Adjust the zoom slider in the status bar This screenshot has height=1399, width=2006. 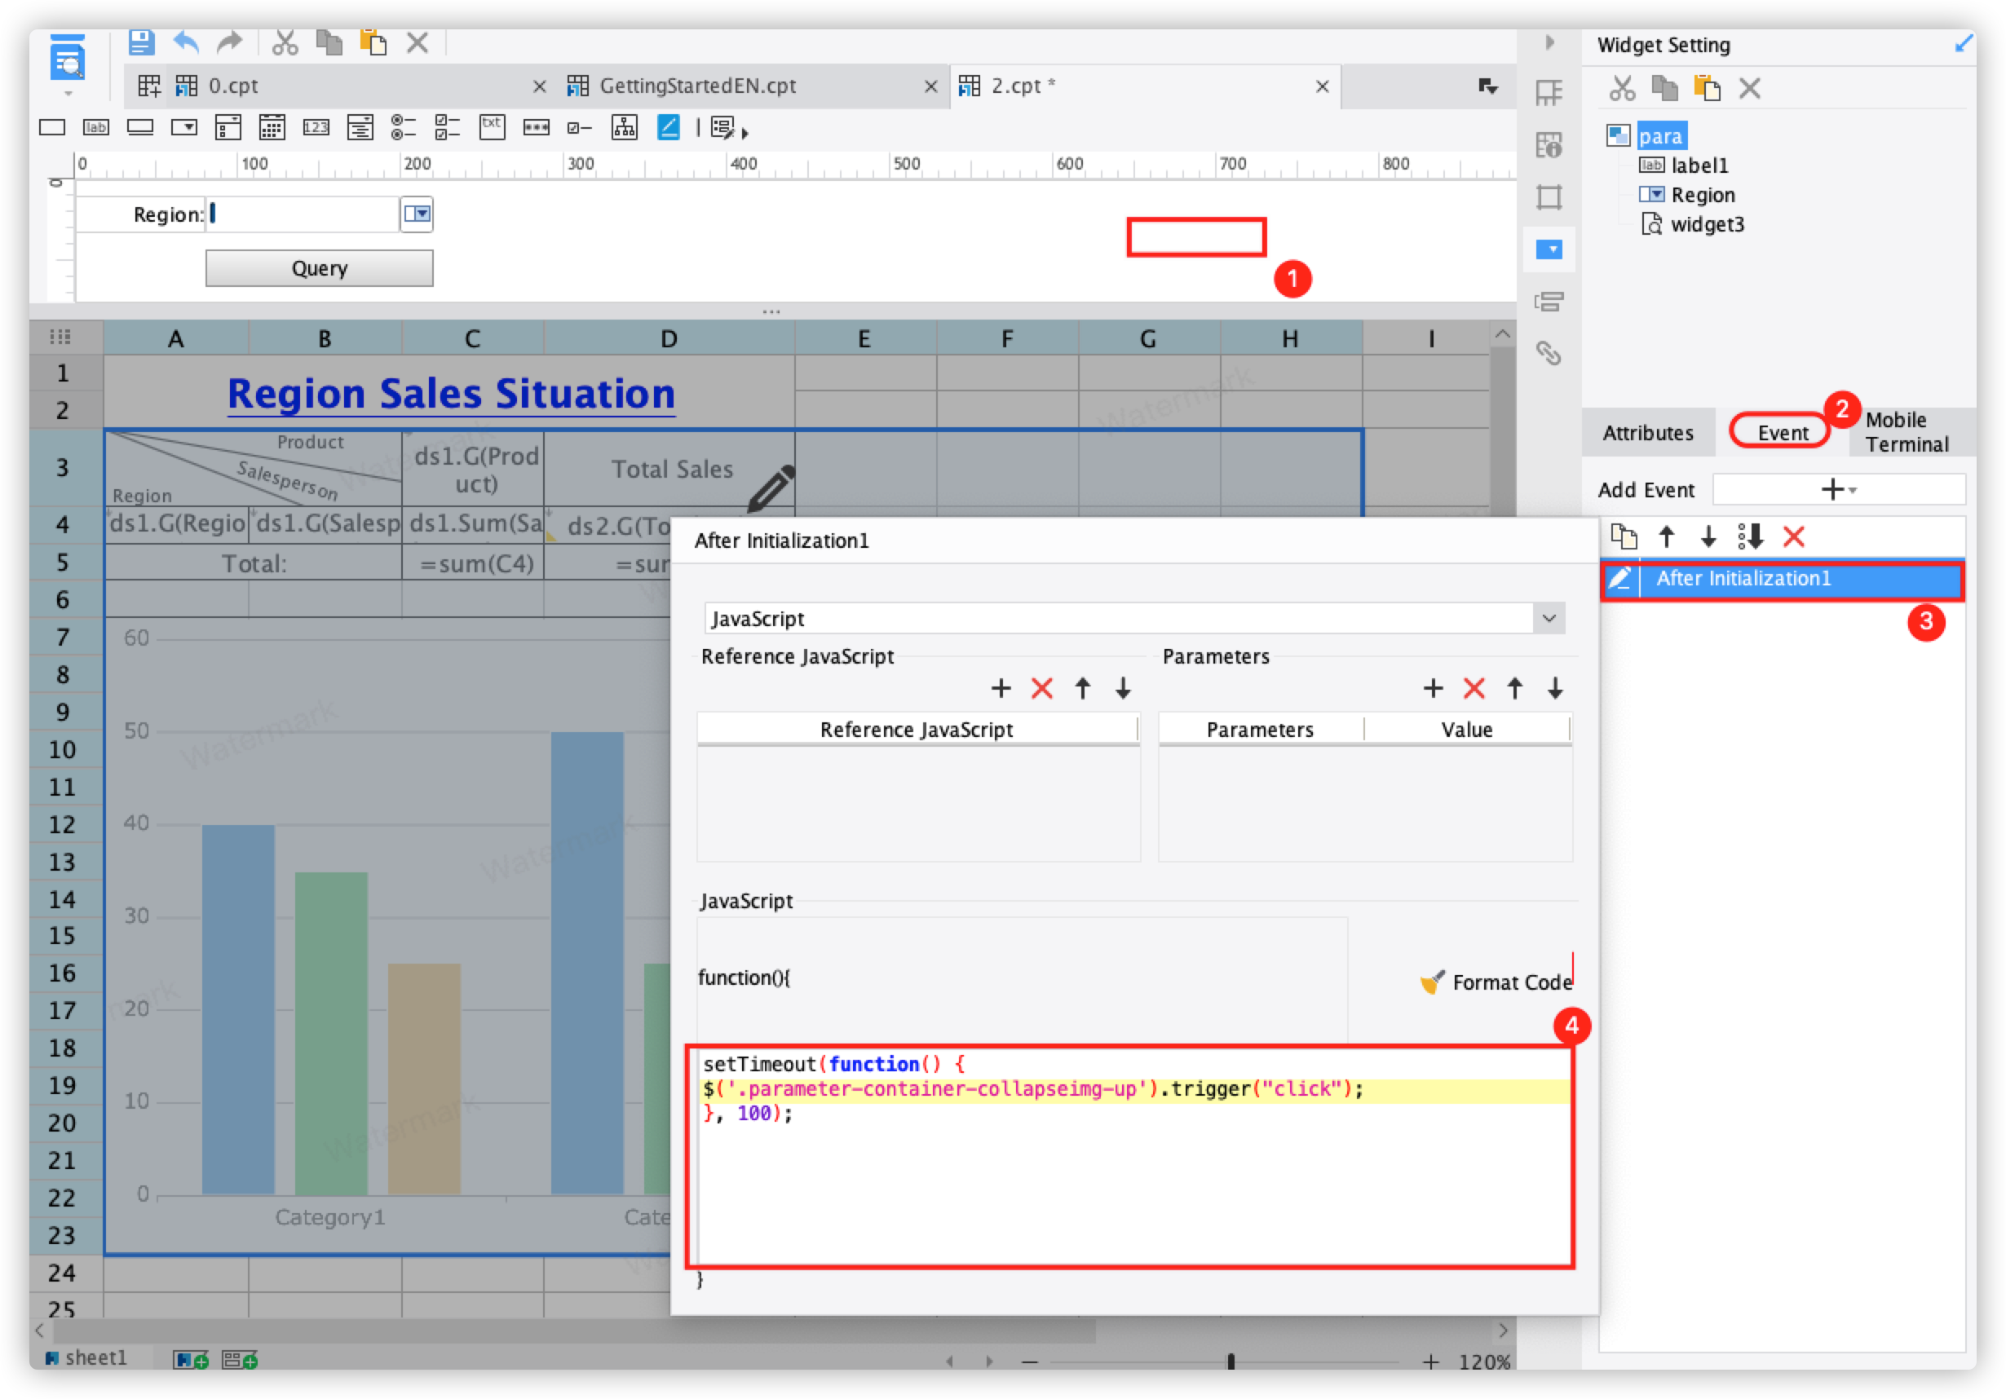(1231, 1361)
